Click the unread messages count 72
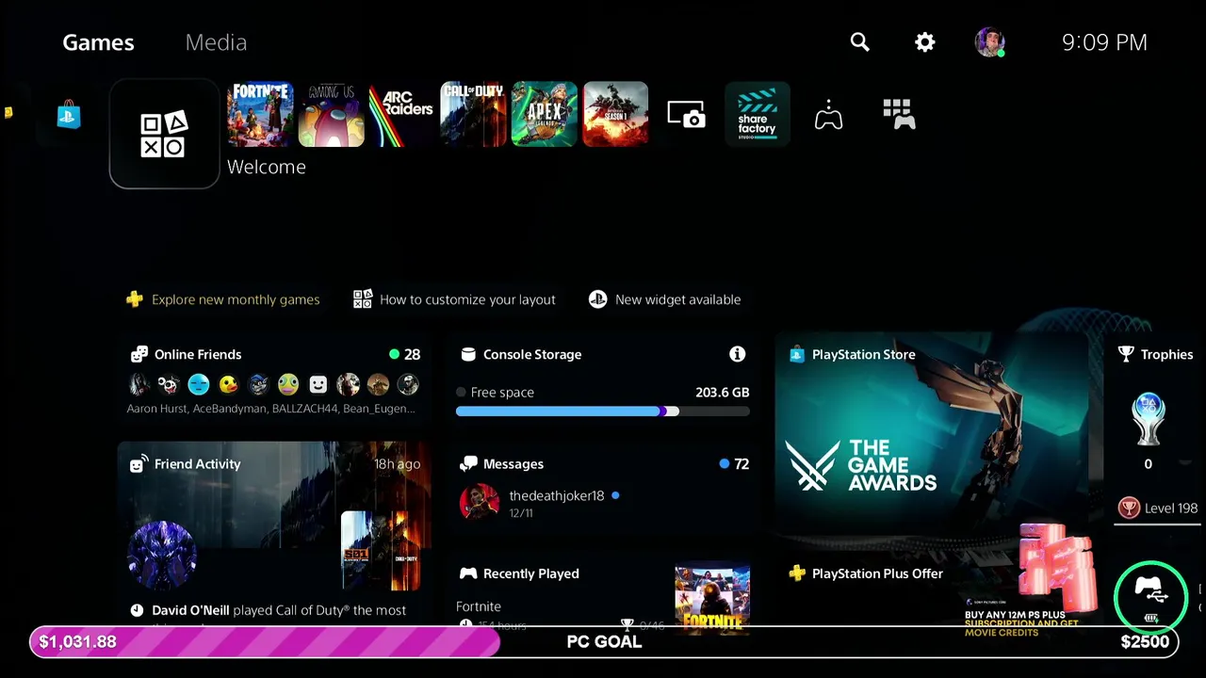The image size is (1206, 678). [x=742, y=463]
